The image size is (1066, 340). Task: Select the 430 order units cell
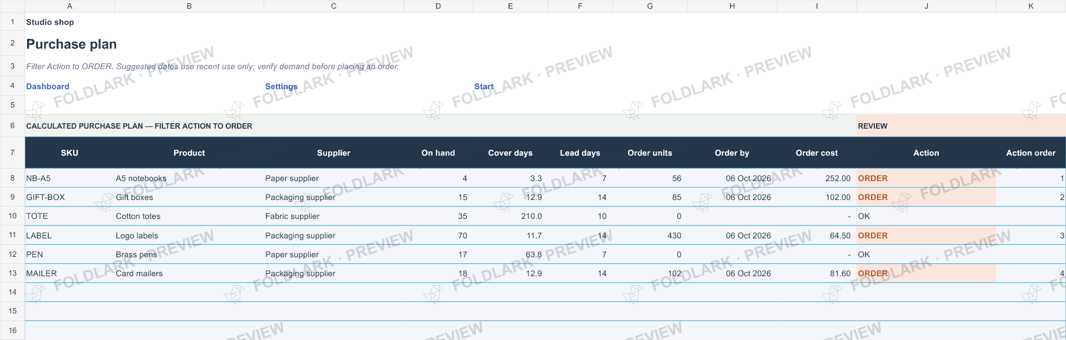[x=650, y=236]
